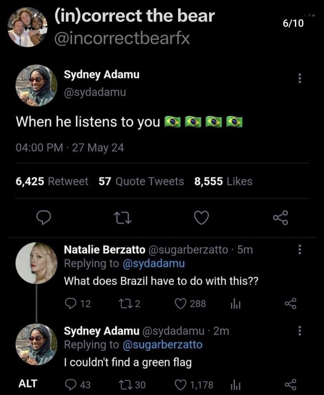Share the main tweet via share icon
This screenshot has height=395, width=324.
(281, 218)
